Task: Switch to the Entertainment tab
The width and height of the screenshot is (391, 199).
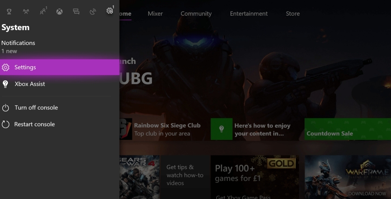Action: [249, 13]
